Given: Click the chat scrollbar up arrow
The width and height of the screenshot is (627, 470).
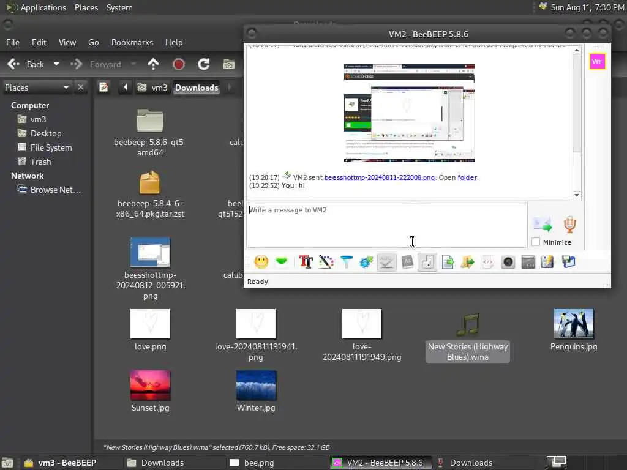Looking at the screenshot, I should click(577, 50).
